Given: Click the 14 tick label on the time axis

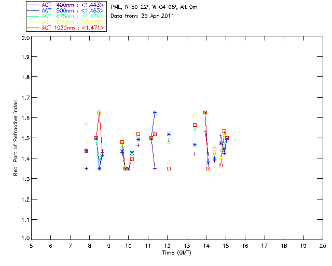Looking at the screenshot, I should (x=206, y=246).
